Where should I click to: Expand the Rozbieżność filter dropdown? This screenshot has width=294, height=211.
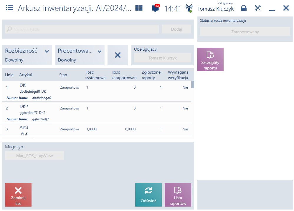[27, 55]
